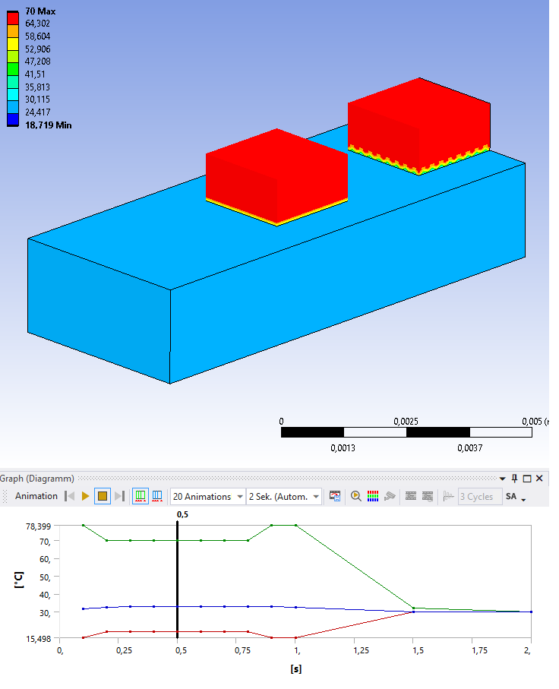The height and width of the screenshot is (689, 559).
Task: Click the zoom-to-animation magnifier icon
Action: tap(356, 497)
